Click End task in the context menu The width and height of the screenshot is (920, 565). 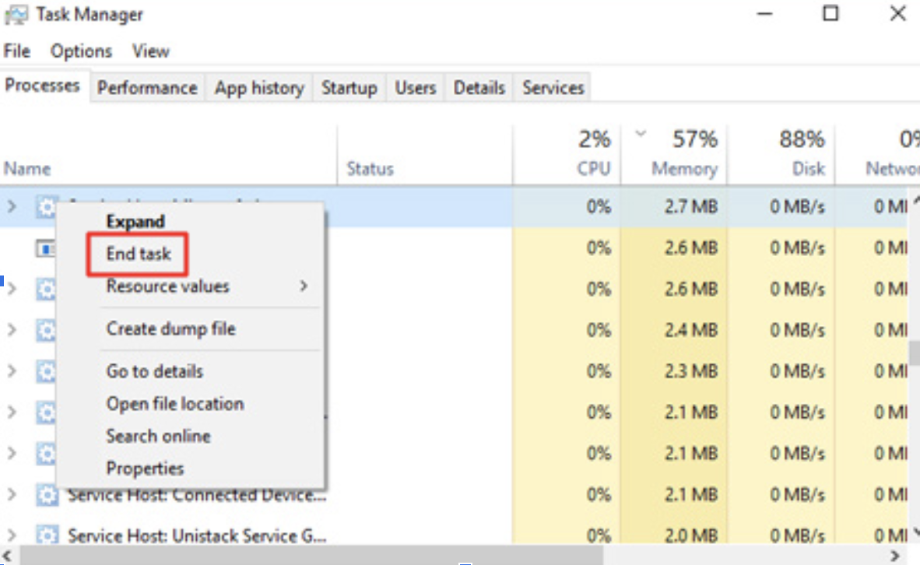pyautogui.click(x=137, y=252)
